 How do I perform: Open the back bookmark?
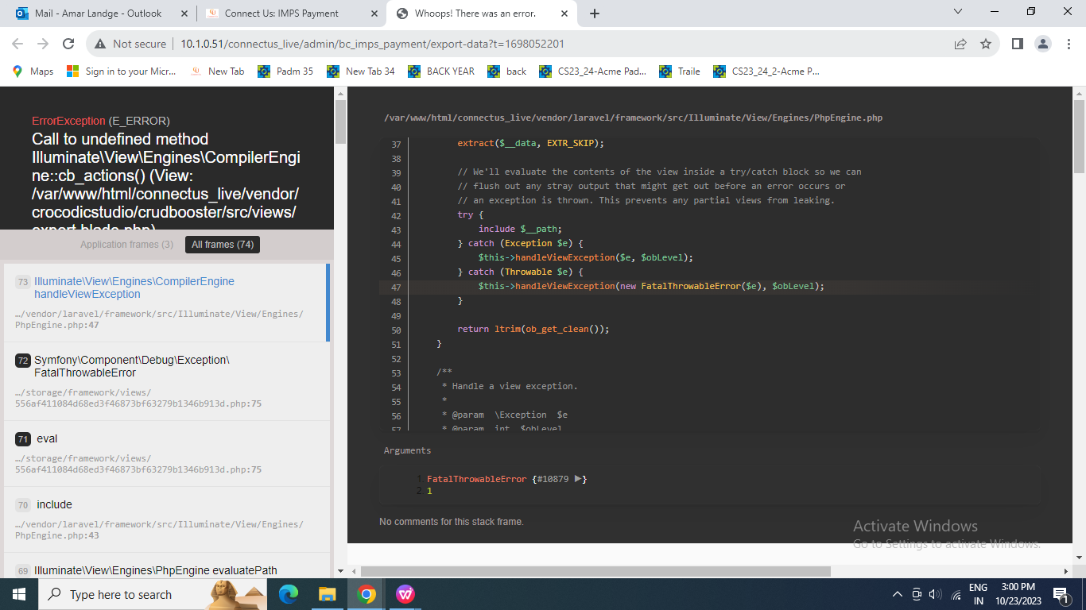point(507,71)
